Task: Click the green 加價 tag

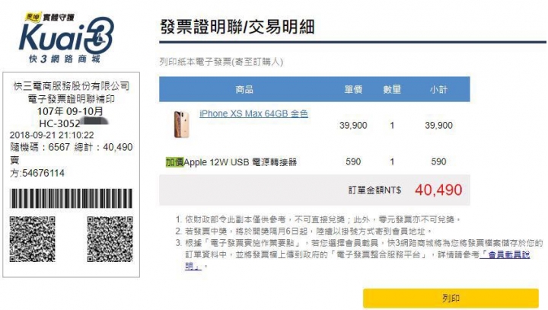Action: point(174,162)
